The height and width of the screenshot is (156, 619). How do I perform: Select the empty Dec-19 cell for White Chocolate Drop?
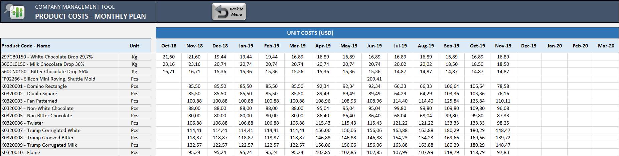[x=529, y=57]
